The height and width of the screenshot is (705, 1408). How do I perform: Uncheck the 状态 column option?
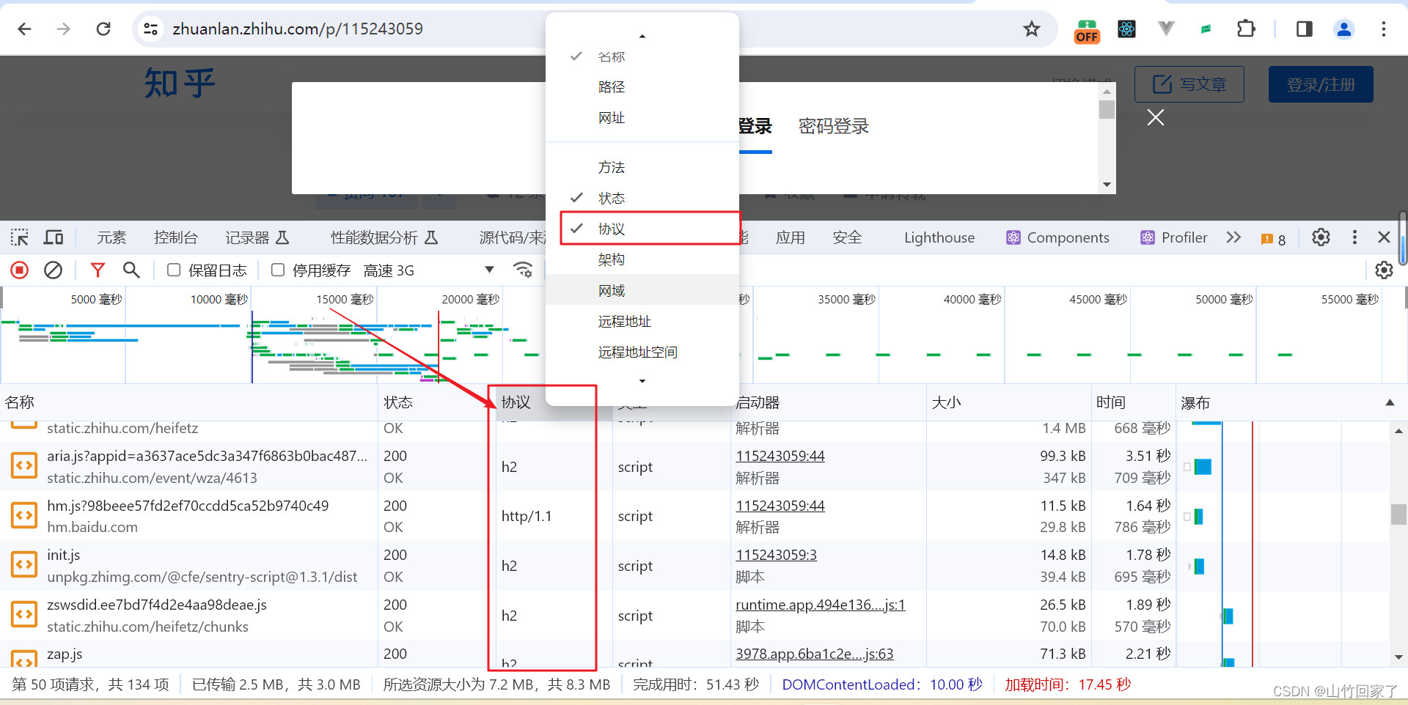coord(642,198)
